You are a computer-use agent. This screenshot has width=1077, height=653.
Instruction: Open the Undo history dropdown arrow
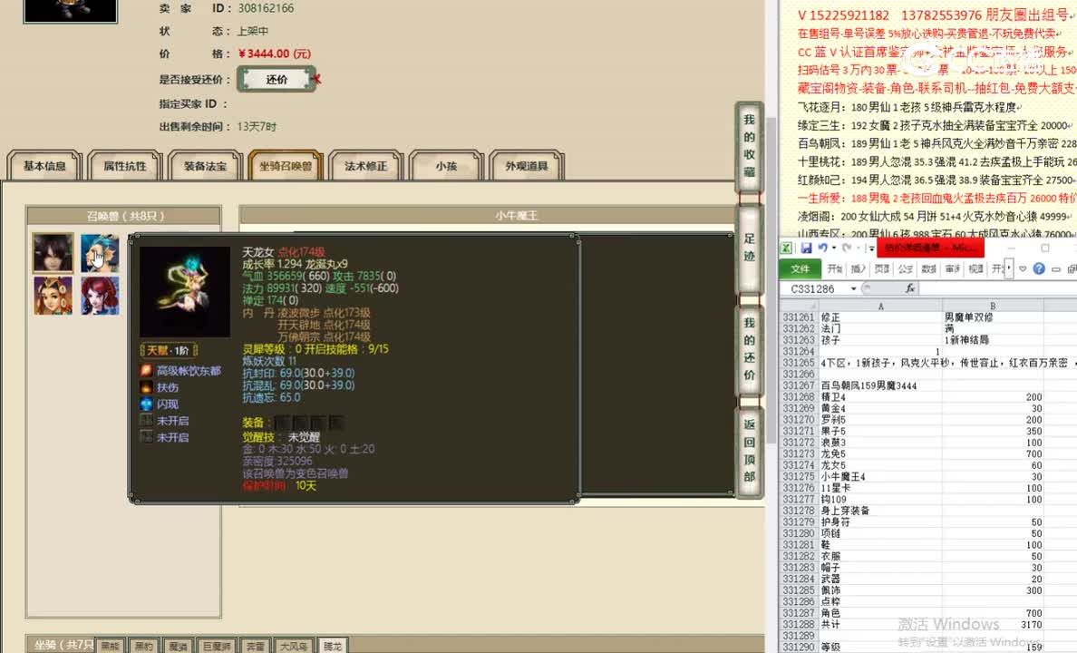tap(833, 247)
